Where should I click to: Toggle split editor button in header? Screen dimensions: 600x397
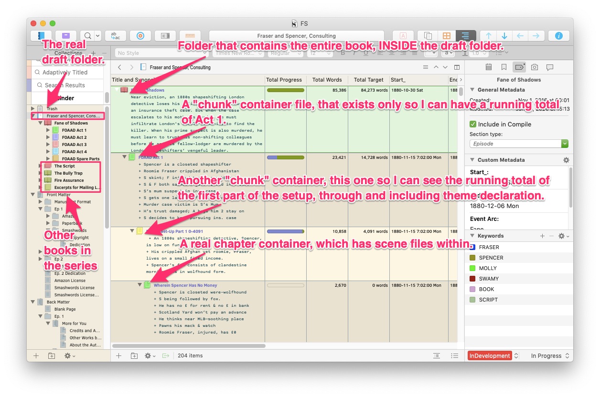point(457,67)
